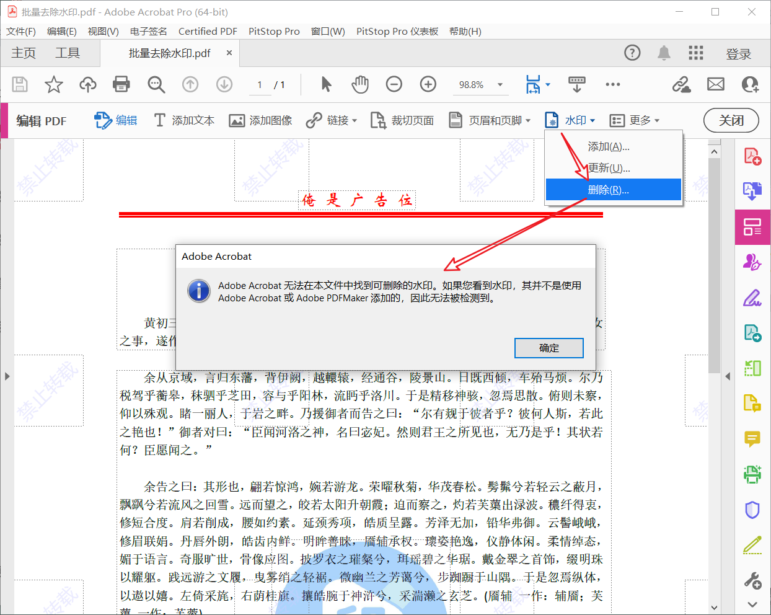Switch to the 工具 tab
The width and height of the screenshot is (771, 615).
coord(68,53)
